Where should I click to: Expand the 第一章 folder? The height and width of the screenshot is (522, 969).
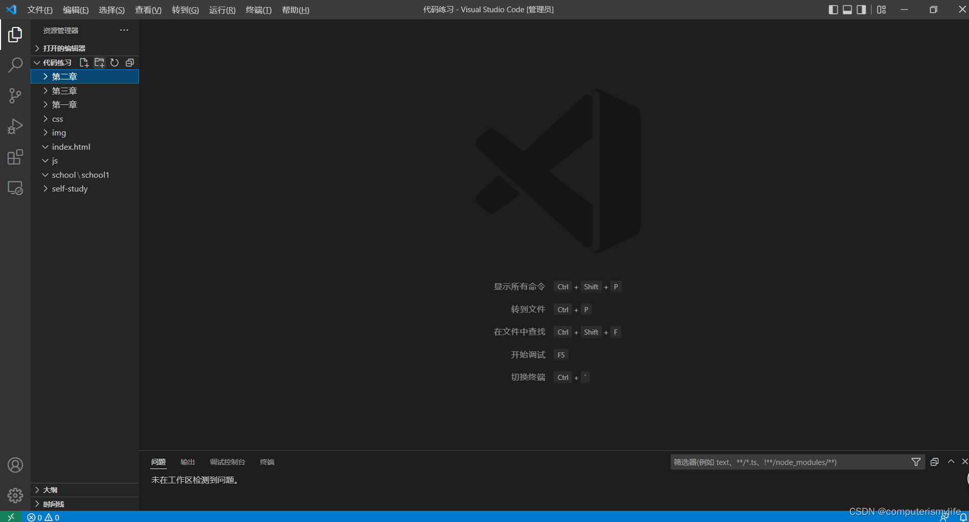(84, 104)
